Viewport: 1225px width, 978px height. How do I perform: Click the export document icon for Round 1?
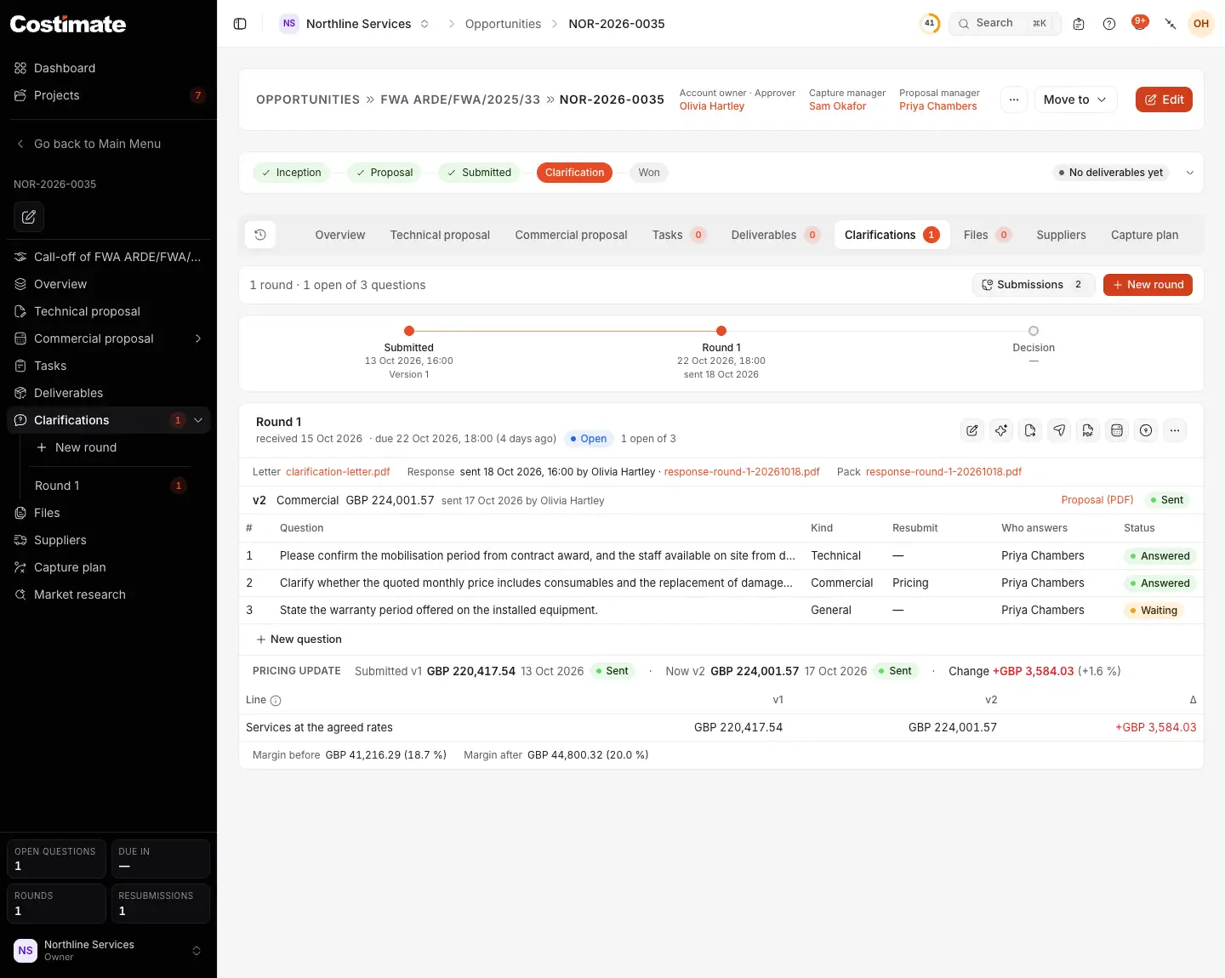point(1030,430)
